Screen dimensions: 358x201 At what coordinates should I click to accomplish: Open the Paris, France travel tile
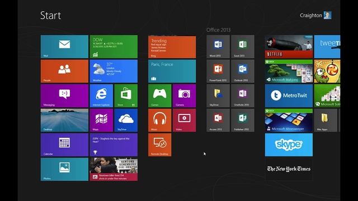click(x=172, y=71)
